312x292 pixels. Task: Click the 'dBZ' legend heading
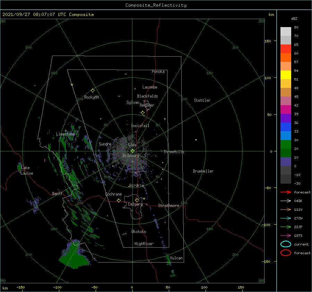(294, 18)
